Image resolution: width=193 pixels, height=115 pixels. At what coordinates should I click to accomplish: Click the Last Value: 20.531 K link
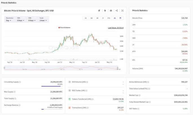point(116,28)
